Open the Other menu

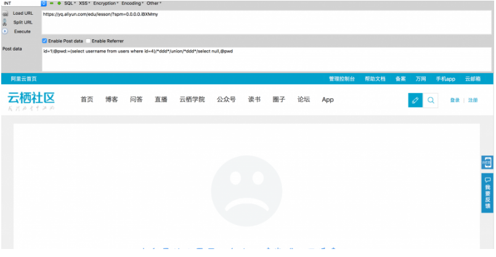[154, 3]
